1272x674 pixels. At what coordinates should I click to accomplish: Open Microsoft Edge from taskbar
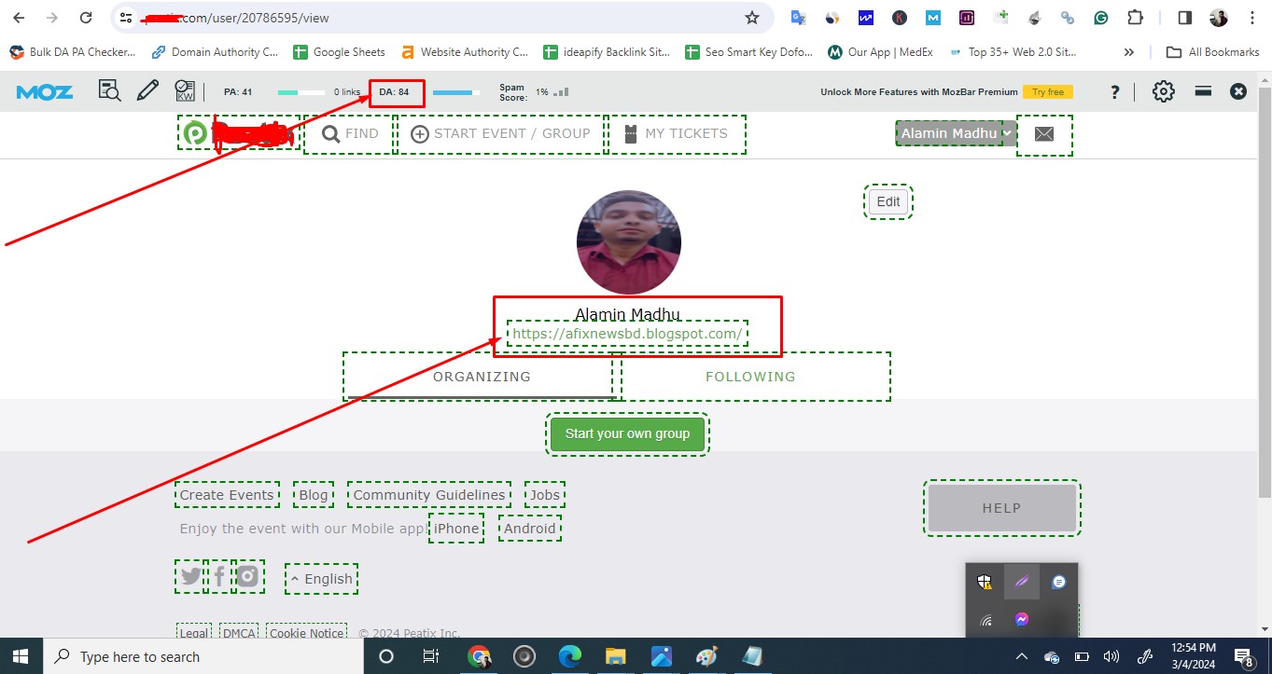point(570,656)
